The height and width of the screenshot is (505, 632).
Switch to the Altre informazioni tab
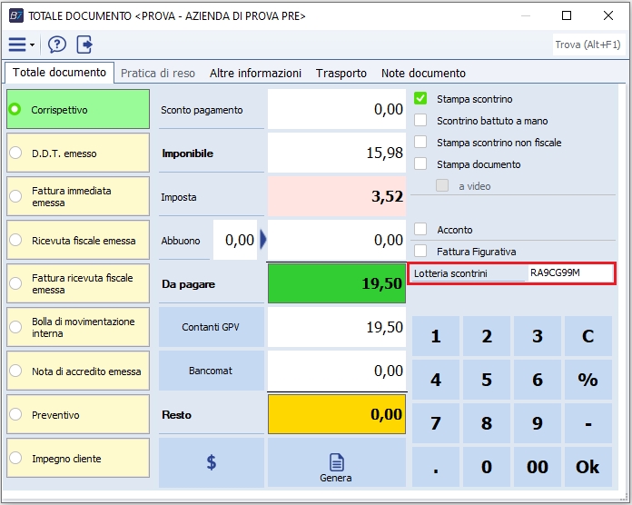pos(255,74)
